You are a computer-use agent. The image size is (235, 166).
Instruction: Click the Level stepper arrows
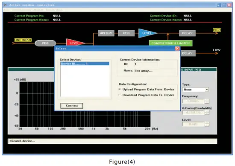[207, 124]
